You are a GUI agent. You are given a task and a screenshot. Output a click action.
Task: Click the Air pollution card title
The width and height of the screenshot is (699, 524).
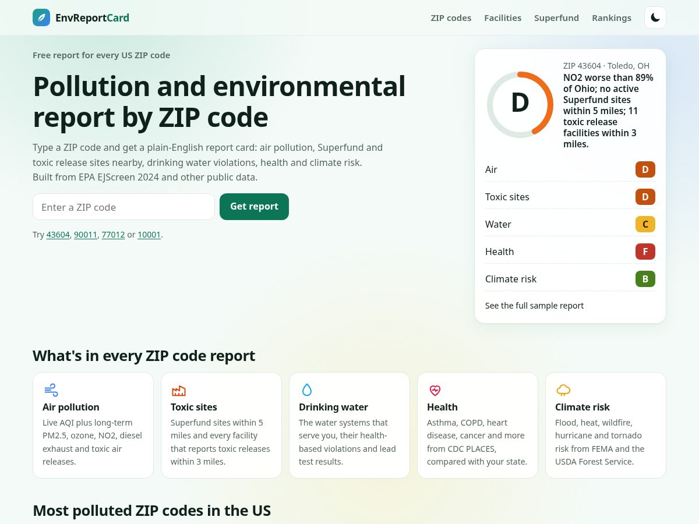click(x=71, y=407)
